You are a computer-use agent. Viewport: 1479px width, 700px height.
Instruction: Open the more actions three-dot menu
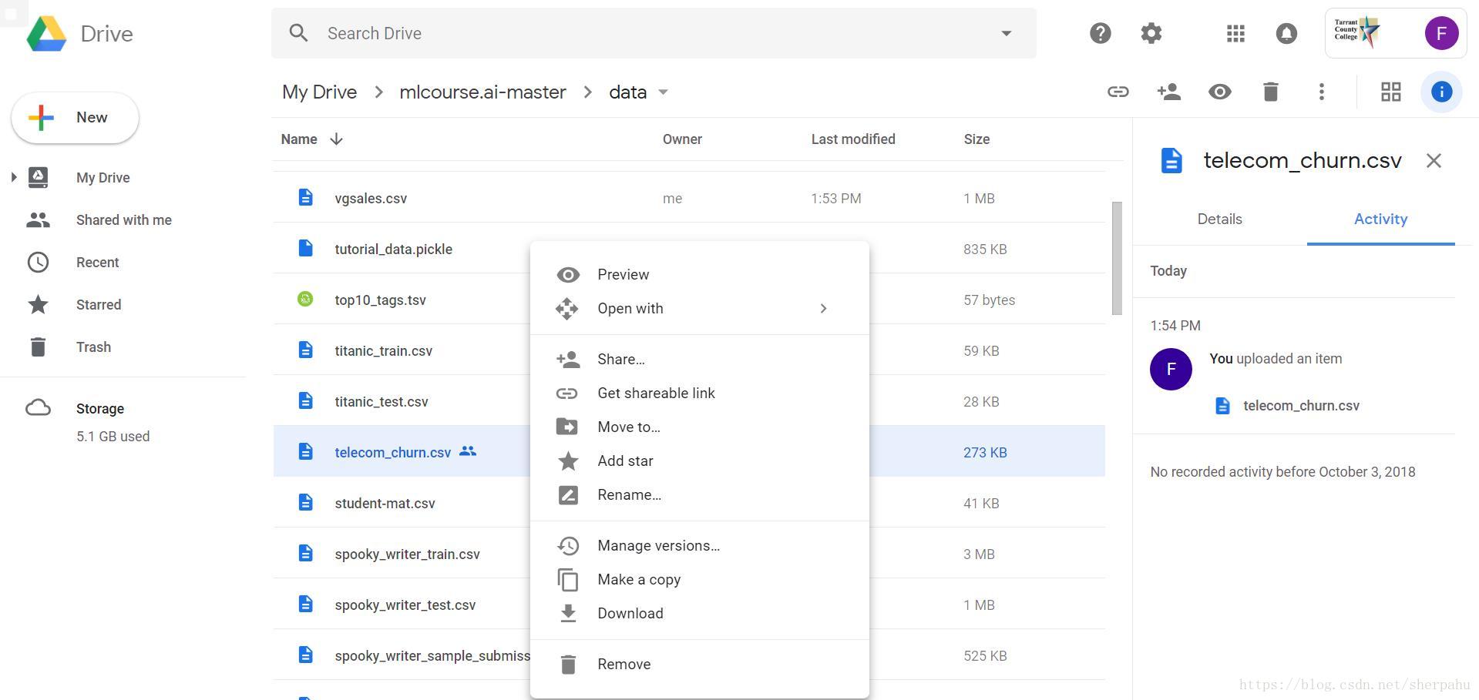click(x=1321, y=92)
